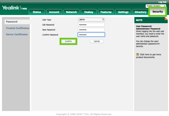Select the Security tab
Screen dimensions: 169x116
(x=158, y=12)
